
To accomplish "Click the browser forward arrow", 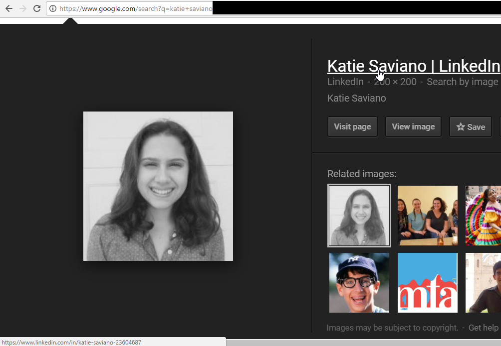I will pos(22,8).
